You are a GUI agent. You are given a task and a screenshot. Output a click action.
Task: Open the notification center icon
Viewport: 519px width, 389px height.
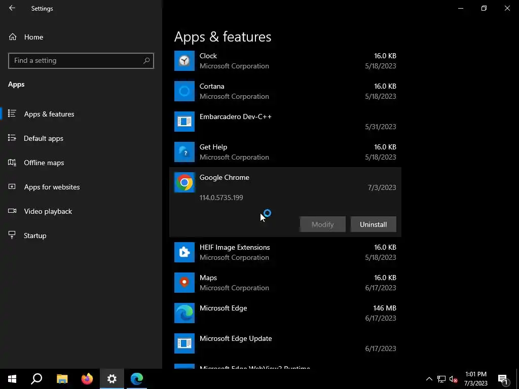point(503,379)
